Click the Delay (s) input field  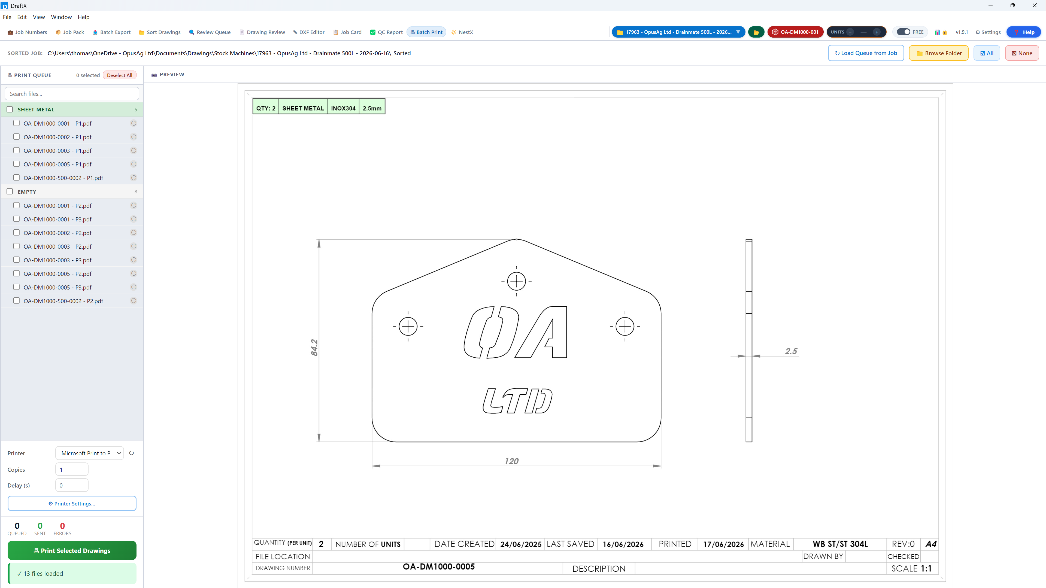pyautogui.click(x=72, y=485)
